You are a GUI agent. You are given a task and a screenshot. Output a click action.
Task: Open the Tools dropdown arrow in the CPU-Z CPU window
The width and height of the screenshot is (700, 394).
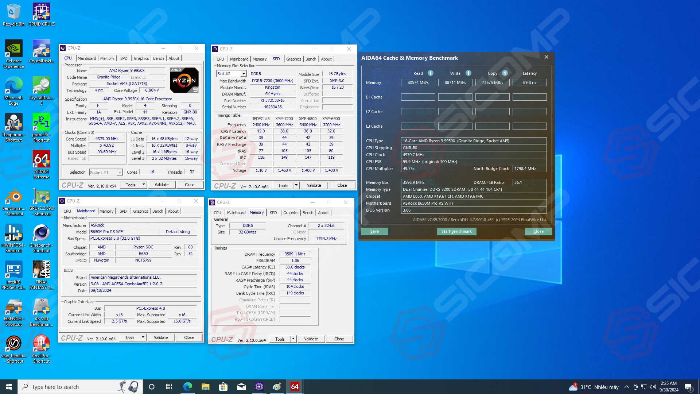point(144,185)
